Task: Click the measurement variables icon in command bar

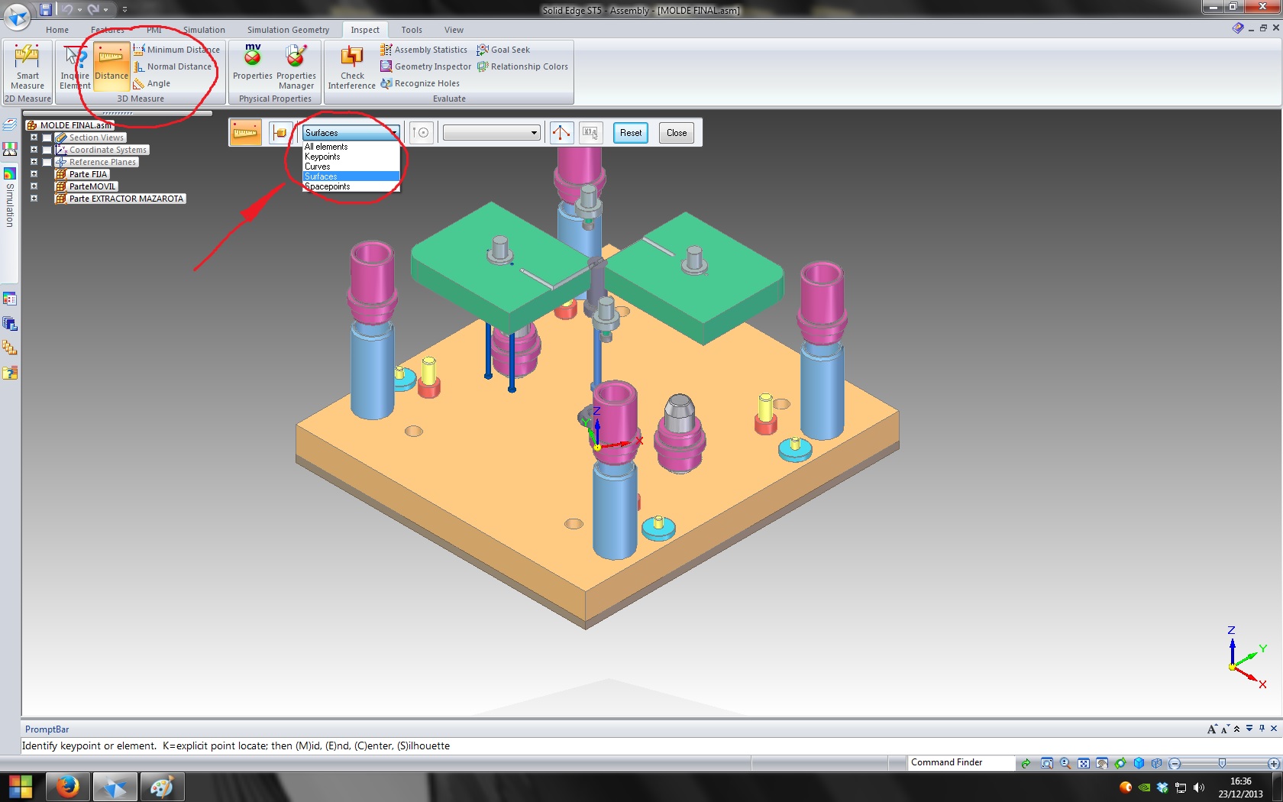Action: coord(590,133)
